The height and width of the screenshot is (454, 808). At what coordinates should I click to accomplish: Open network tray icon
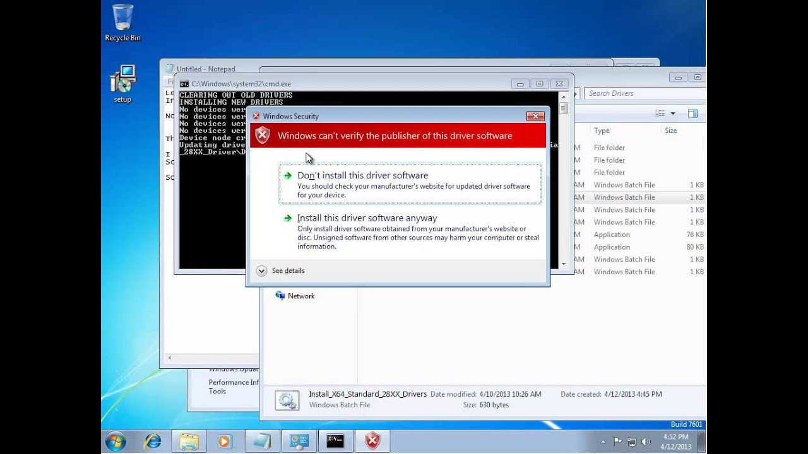tap(631, 441)
